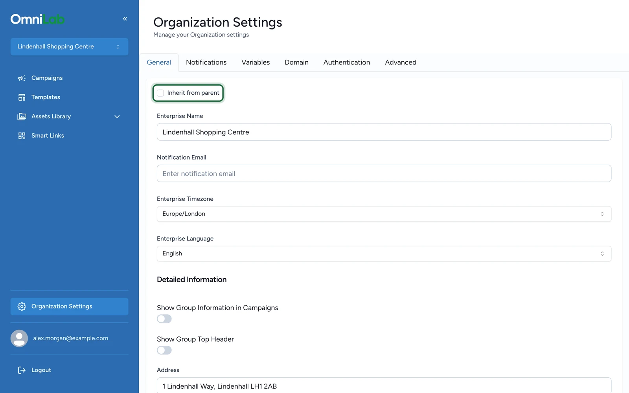
Task: Open the Variables tab
Action: pos(256,62)
